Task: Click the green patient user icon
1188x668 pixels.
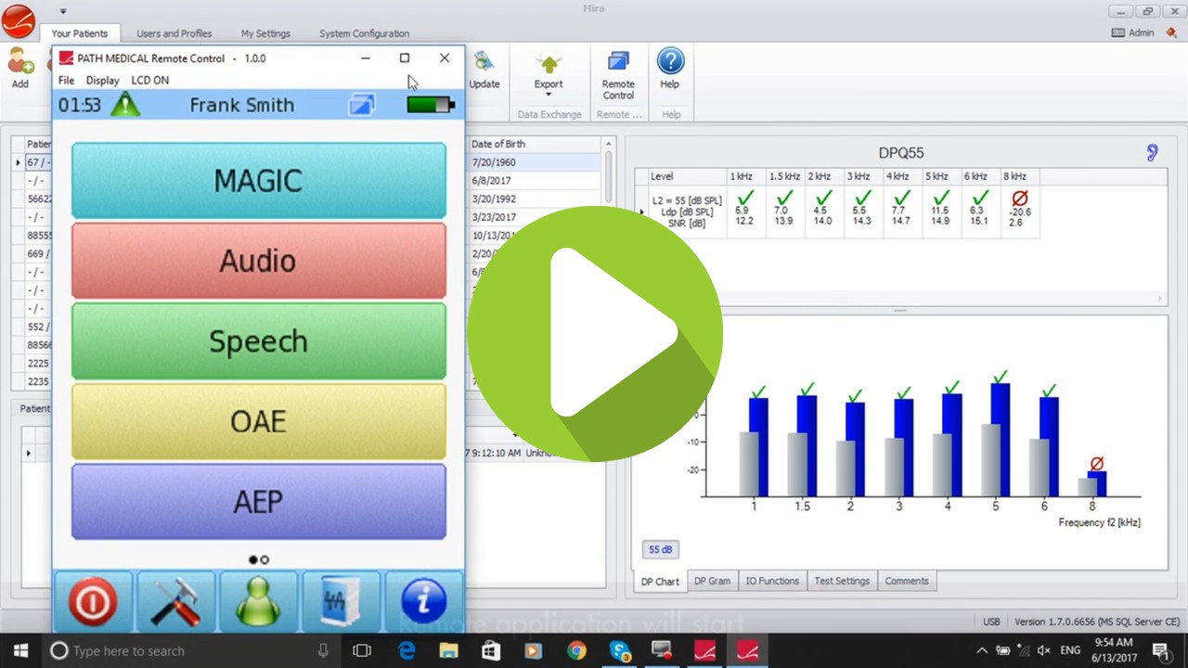Action: click(258, 602)
